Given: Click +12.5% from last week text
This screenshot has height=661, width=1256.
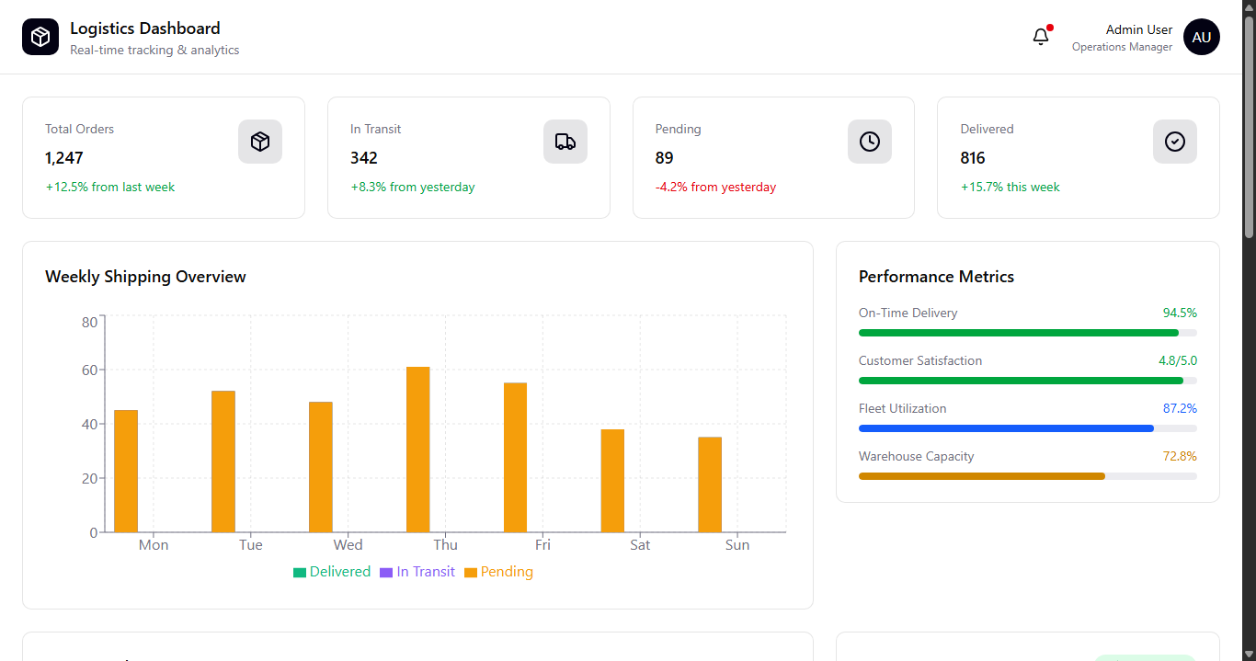Looking at the screenshot, I should [110, 187].
